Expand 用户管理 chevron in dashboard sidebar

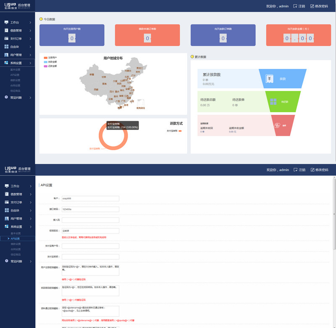(x=30, y=55)
